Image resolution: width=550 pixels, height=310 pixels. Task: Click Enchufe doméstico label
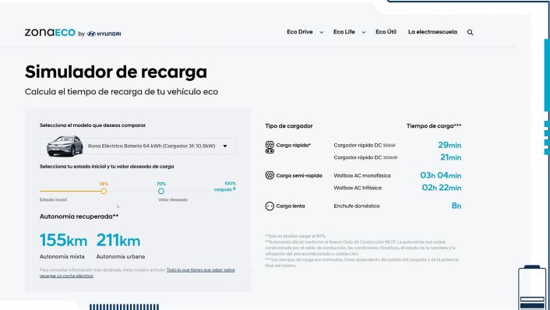[357, 206]
